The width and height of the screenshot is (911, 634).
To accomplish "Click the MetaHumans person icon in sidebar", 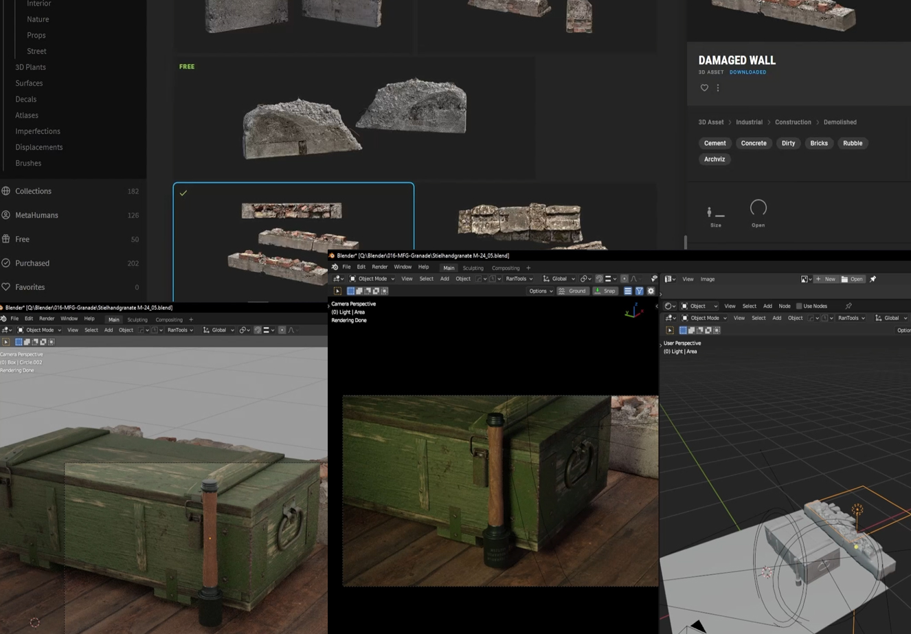I will [x=6, y=215].
